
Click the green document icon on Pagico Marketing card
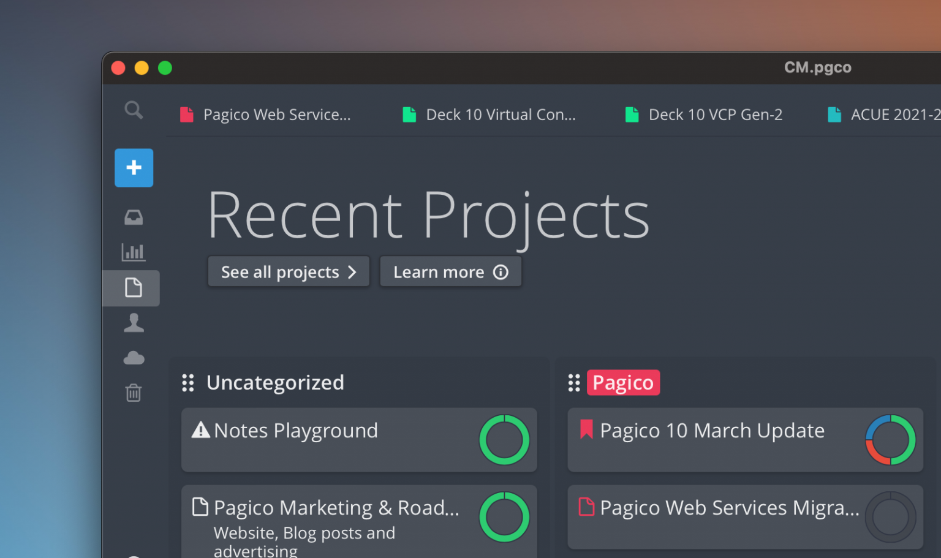pos(200,507)
